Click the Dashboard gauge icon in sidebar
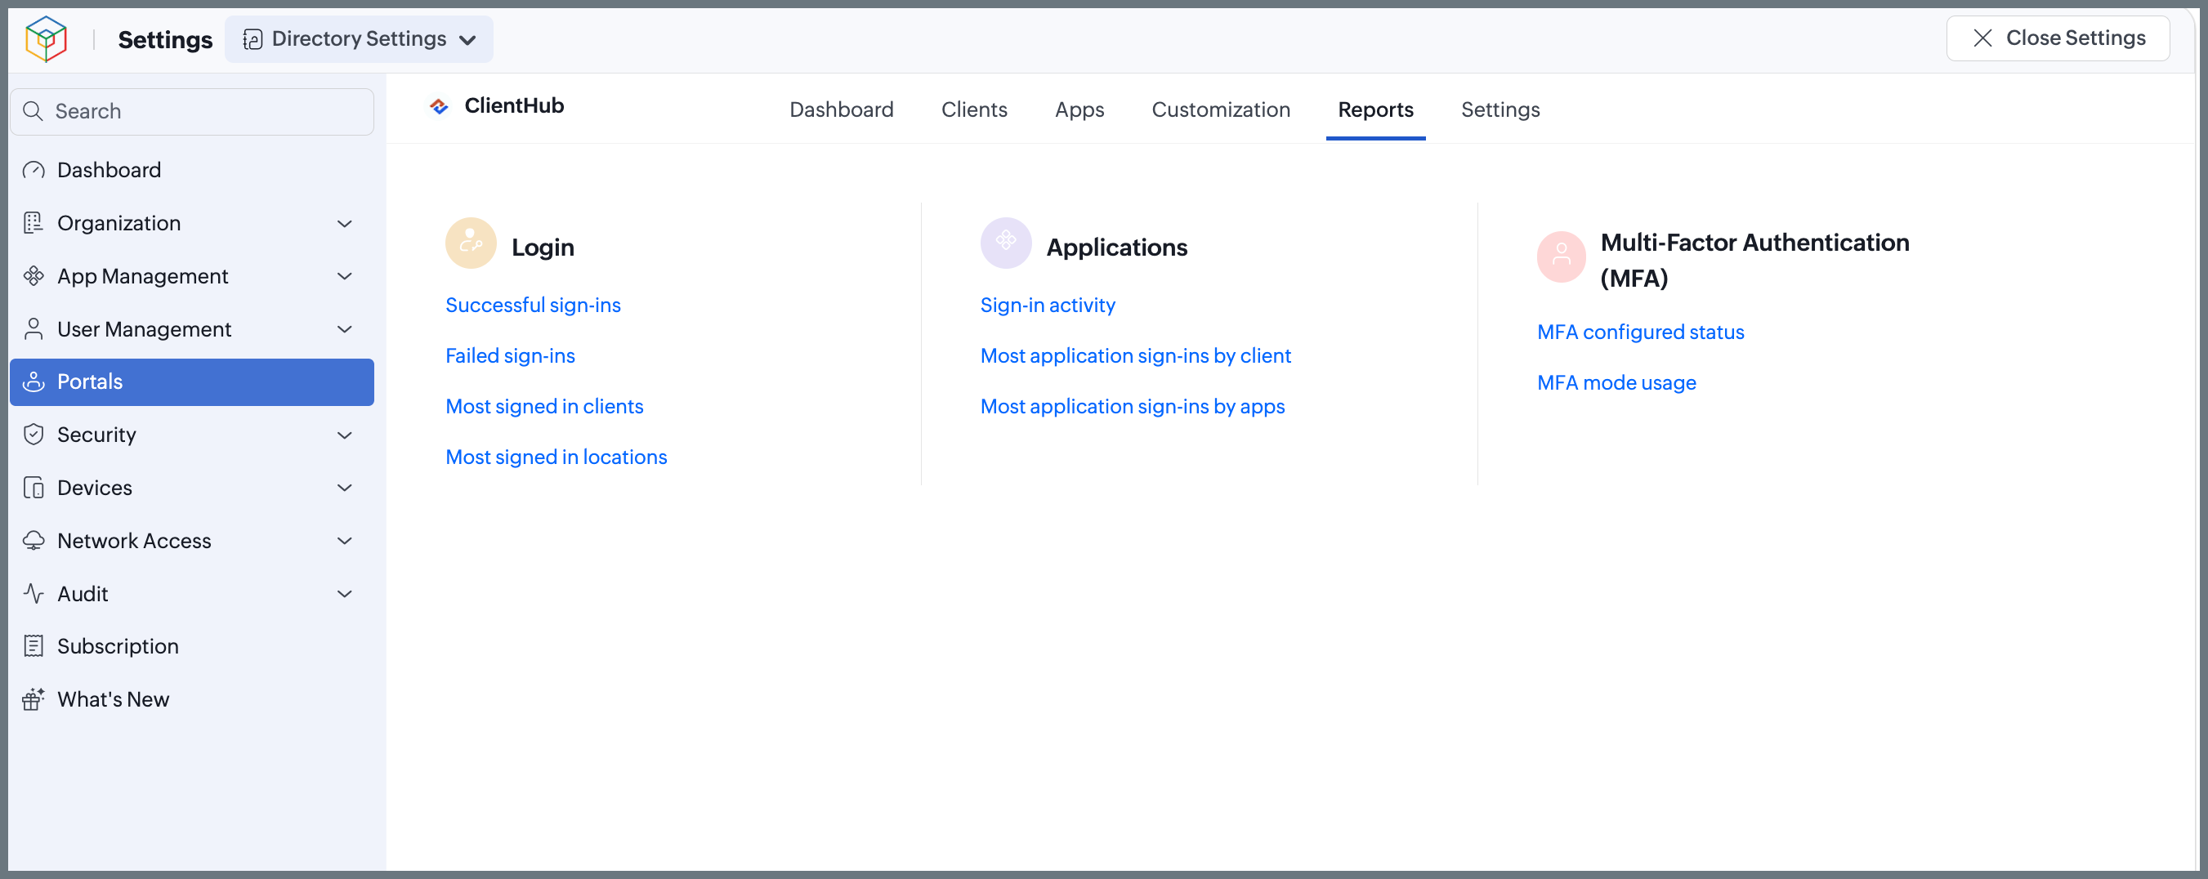Screen dimensions: 2208x879 [x=34, y=170]
